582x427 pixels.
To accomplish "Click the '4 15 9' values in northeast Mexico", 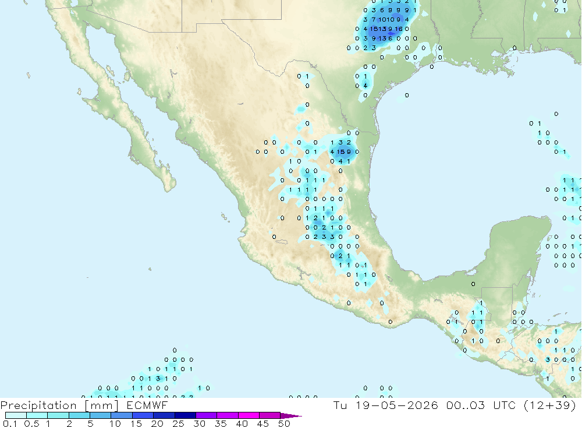I will point(340,151).
